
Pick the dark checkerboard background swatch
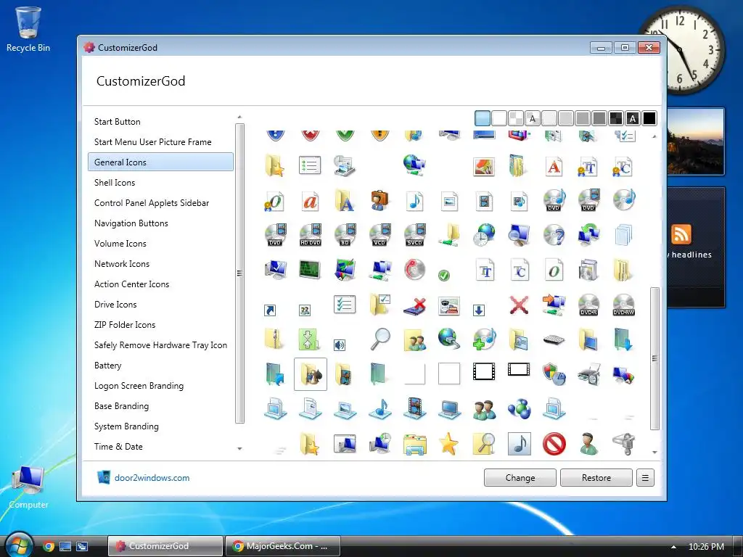click(x=616, y=118)
